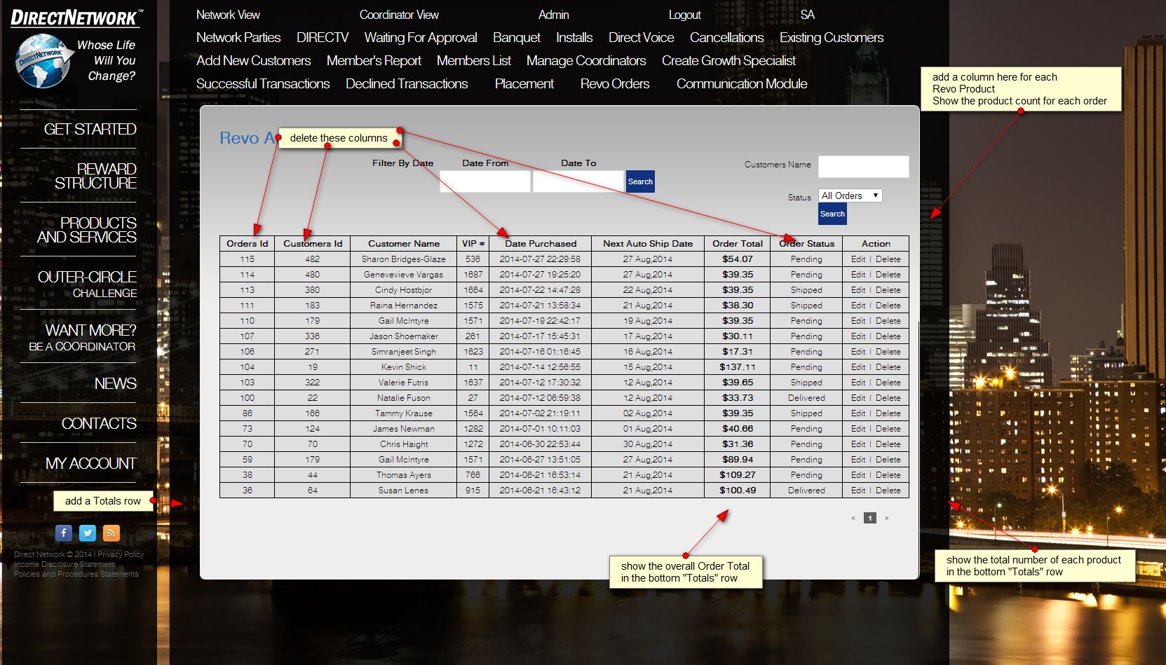Image resolution: width=1166 pixels, height=665 pixels.
Task: Open Member's Report page
Action: pyautogui.click(x=374, y=61)
